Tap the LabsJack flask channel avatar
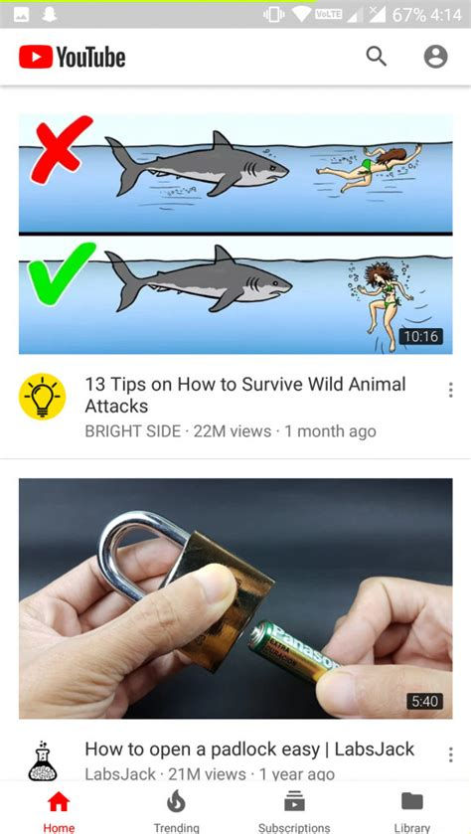This screenshot has width=471, height=834. point(42,760)
